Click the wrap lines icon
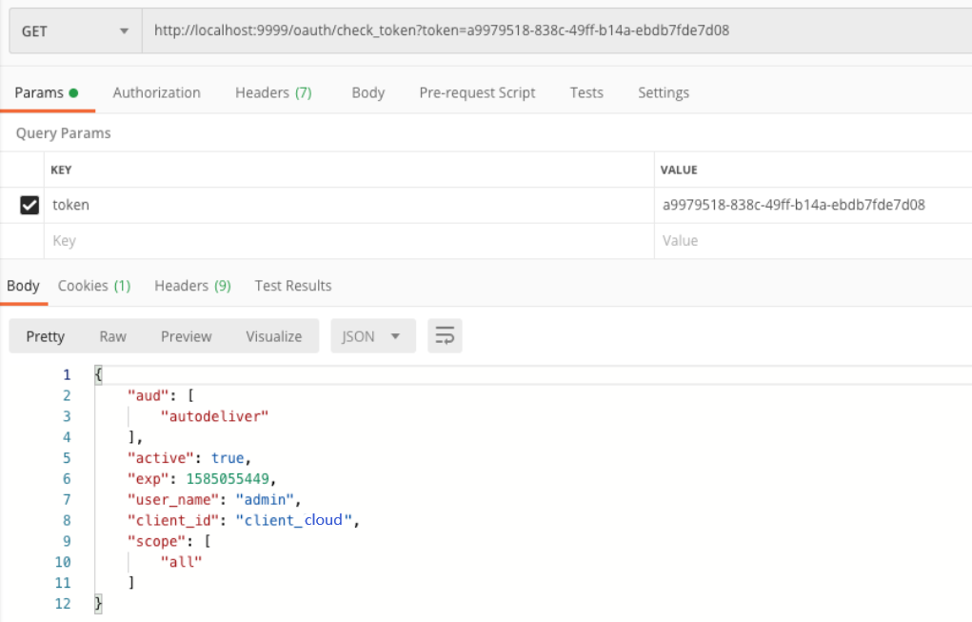 click(445, 336)
